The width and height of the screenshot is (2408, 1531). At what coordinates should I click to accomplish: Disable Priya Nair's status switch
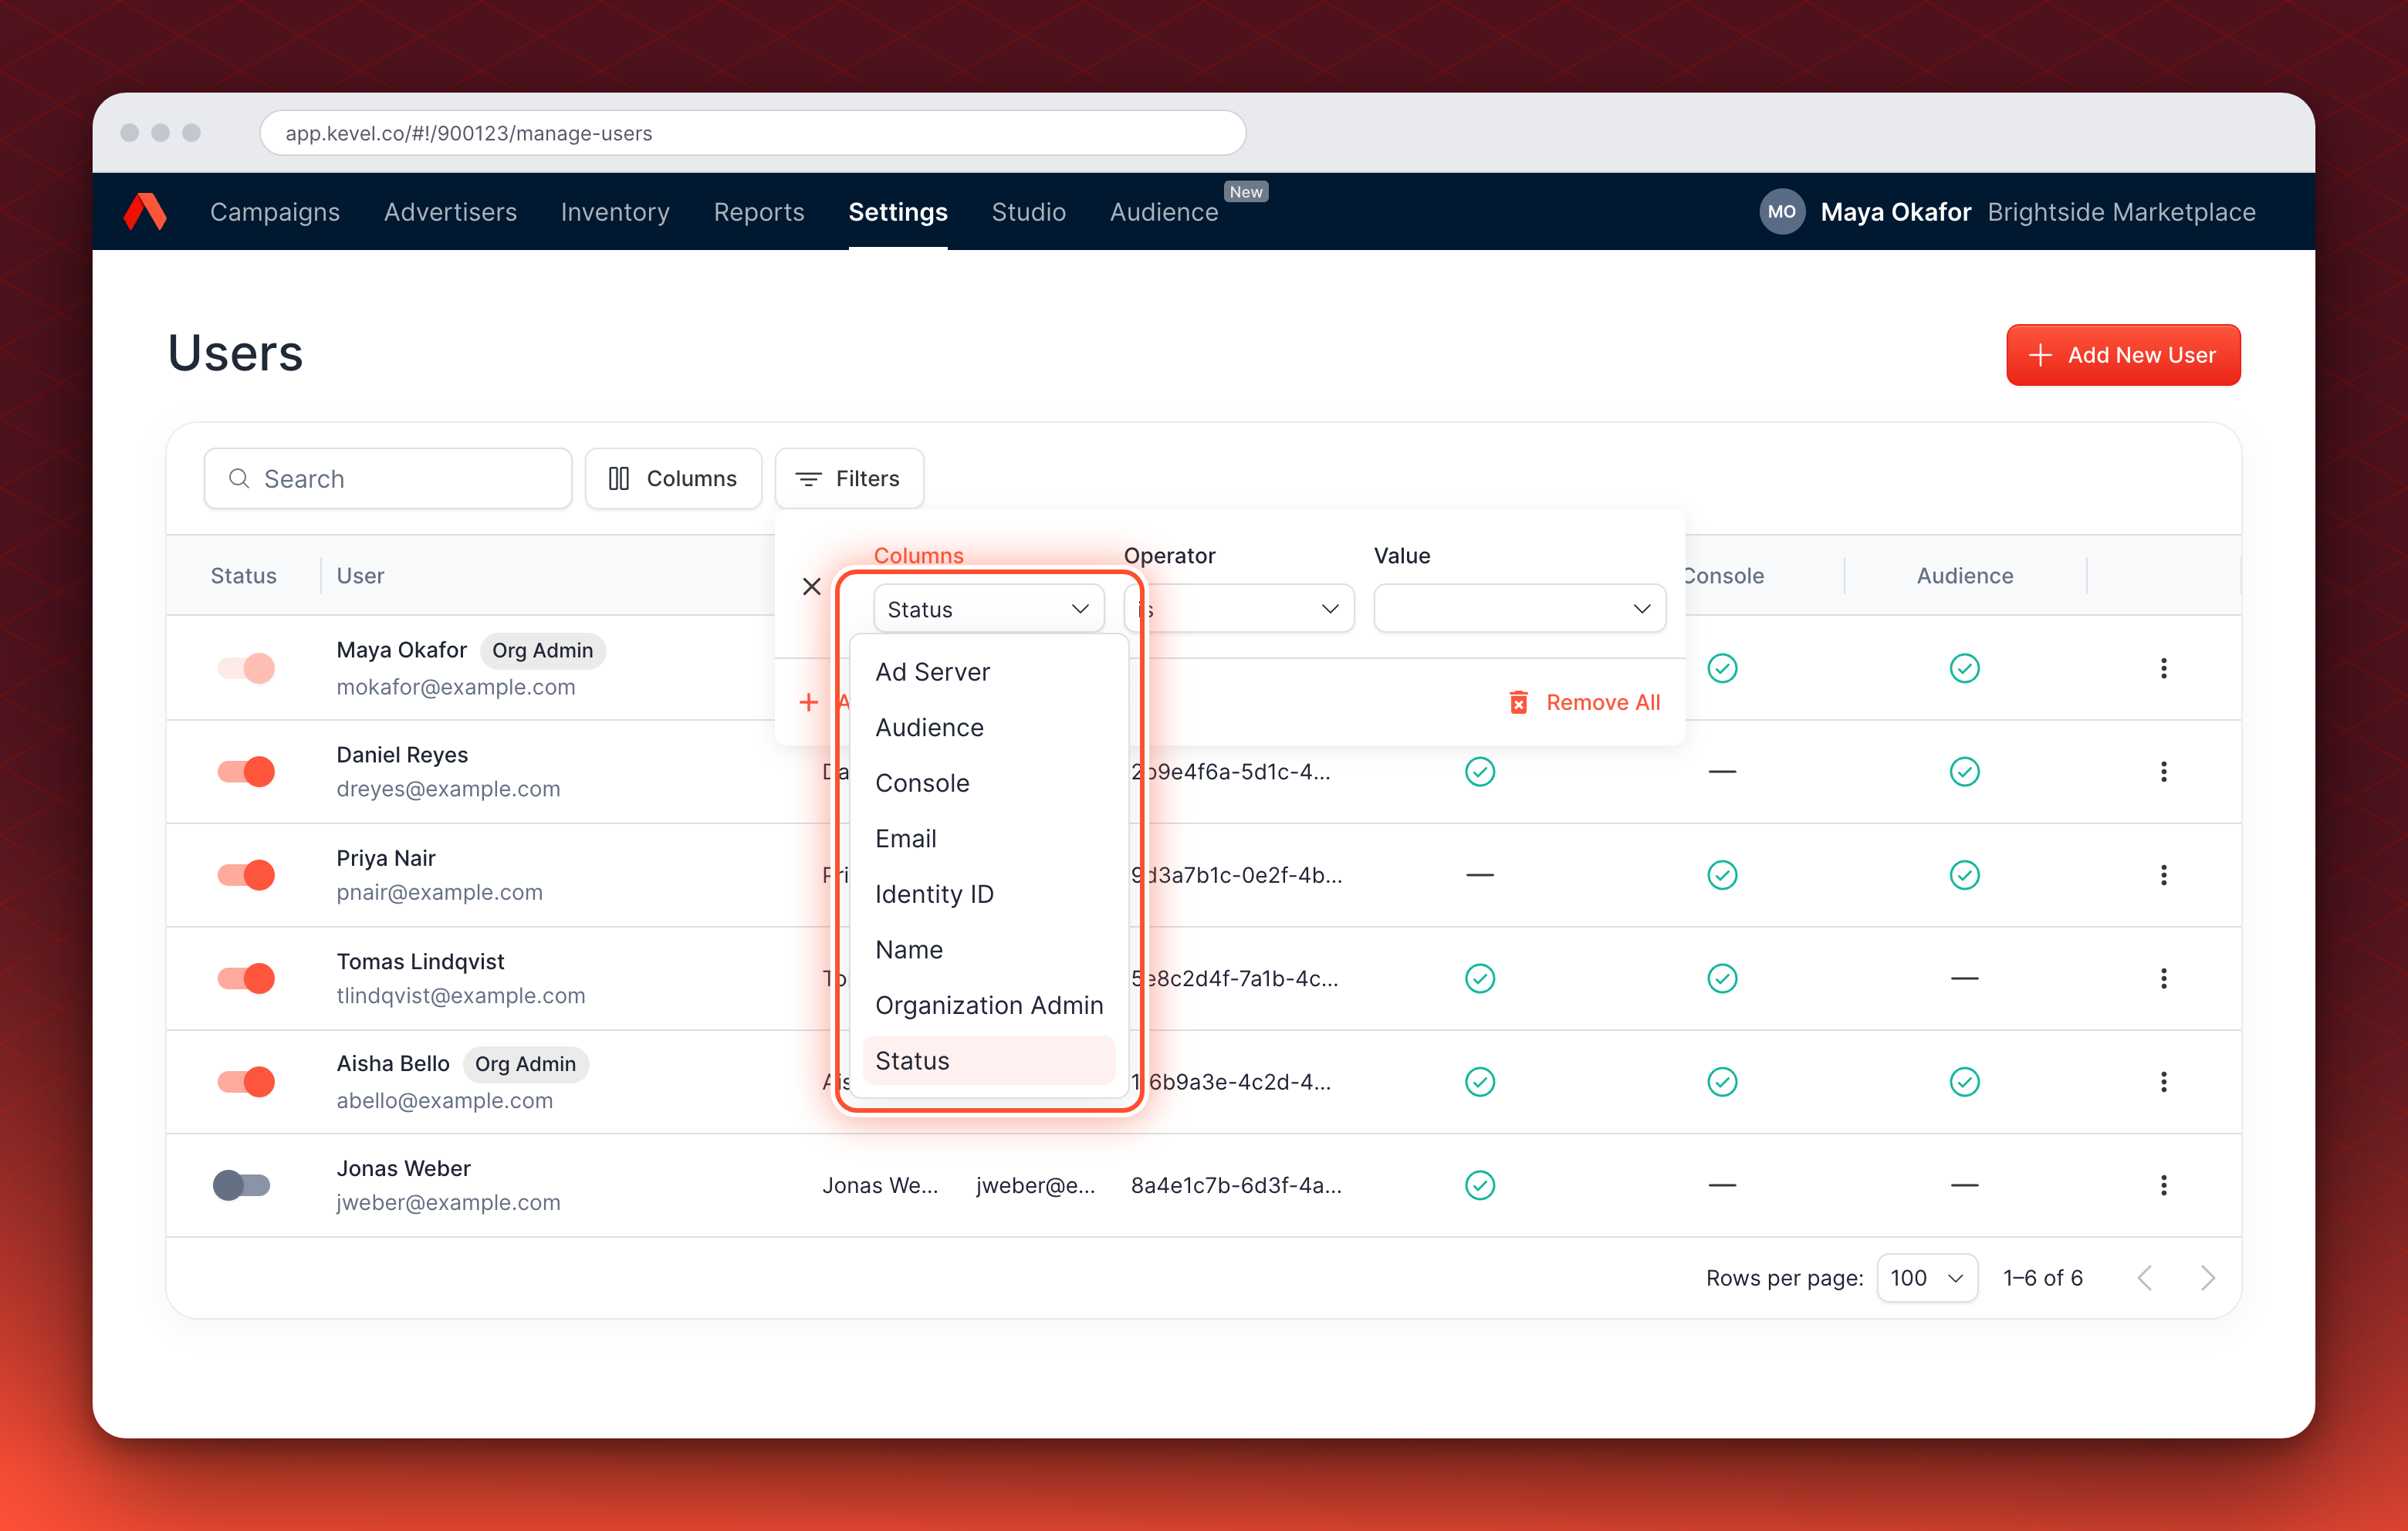[x=245, y=875]
